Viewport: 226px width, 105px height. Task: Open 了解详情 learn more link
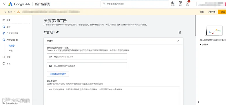(212, 12)
